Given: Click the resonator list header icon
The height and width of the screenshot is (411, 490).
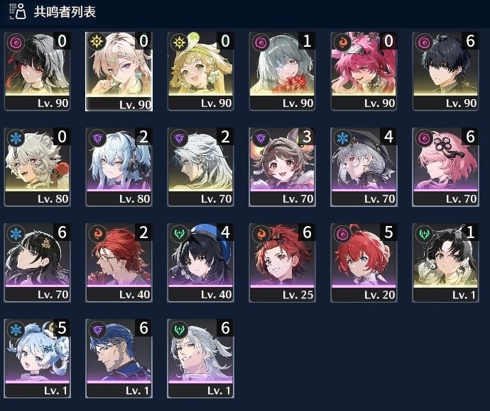Looking at the screenshot, I should (18, 11).
